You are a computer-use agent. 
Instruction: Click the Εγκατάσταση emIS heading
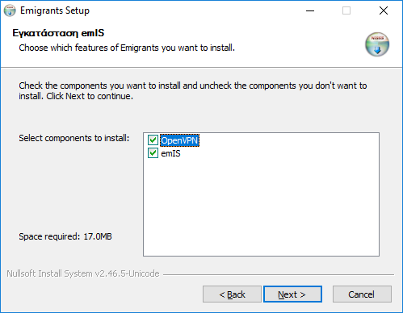[x=58, y=33]
